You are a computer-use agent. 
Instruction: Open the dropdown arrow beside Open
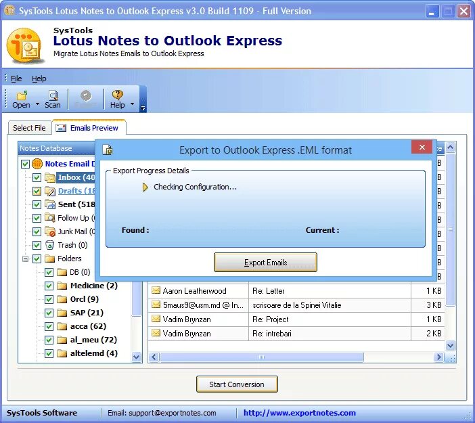[x=38, y=104]
